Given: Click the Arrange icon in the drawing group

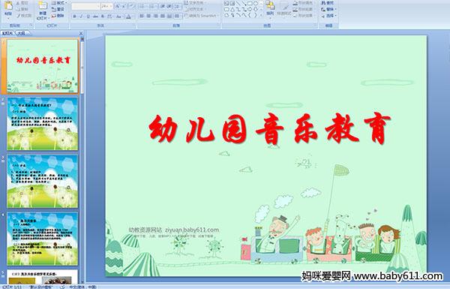Looking at the screenshot, I should coord(270,6).
